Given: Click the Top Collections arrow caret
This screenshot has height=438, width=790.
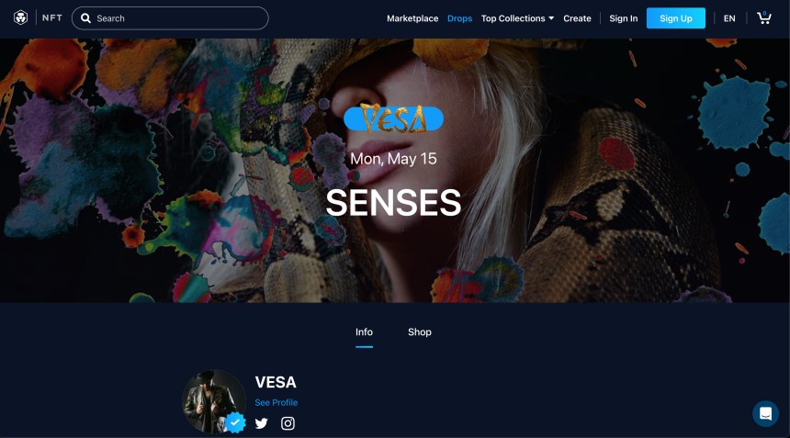Looking at the screenshot, I should pos(551,18).
